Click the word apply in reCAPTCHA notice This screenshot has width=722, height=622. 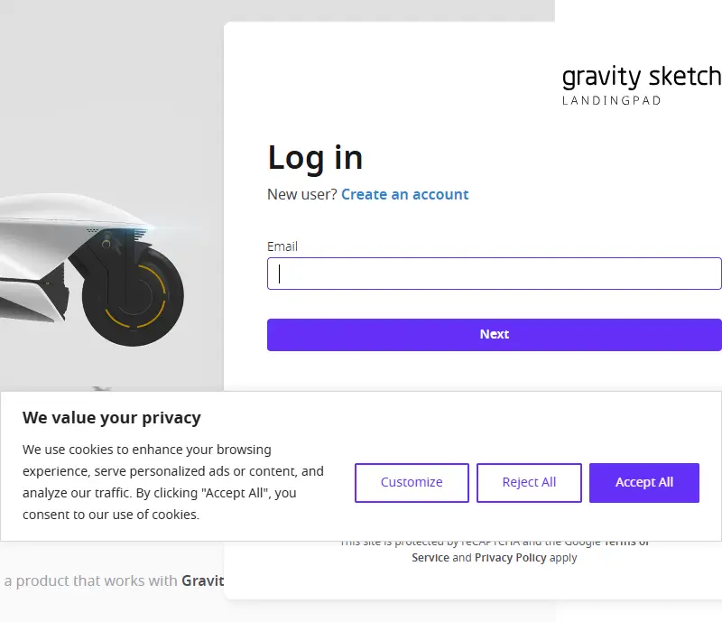[563, 558]
